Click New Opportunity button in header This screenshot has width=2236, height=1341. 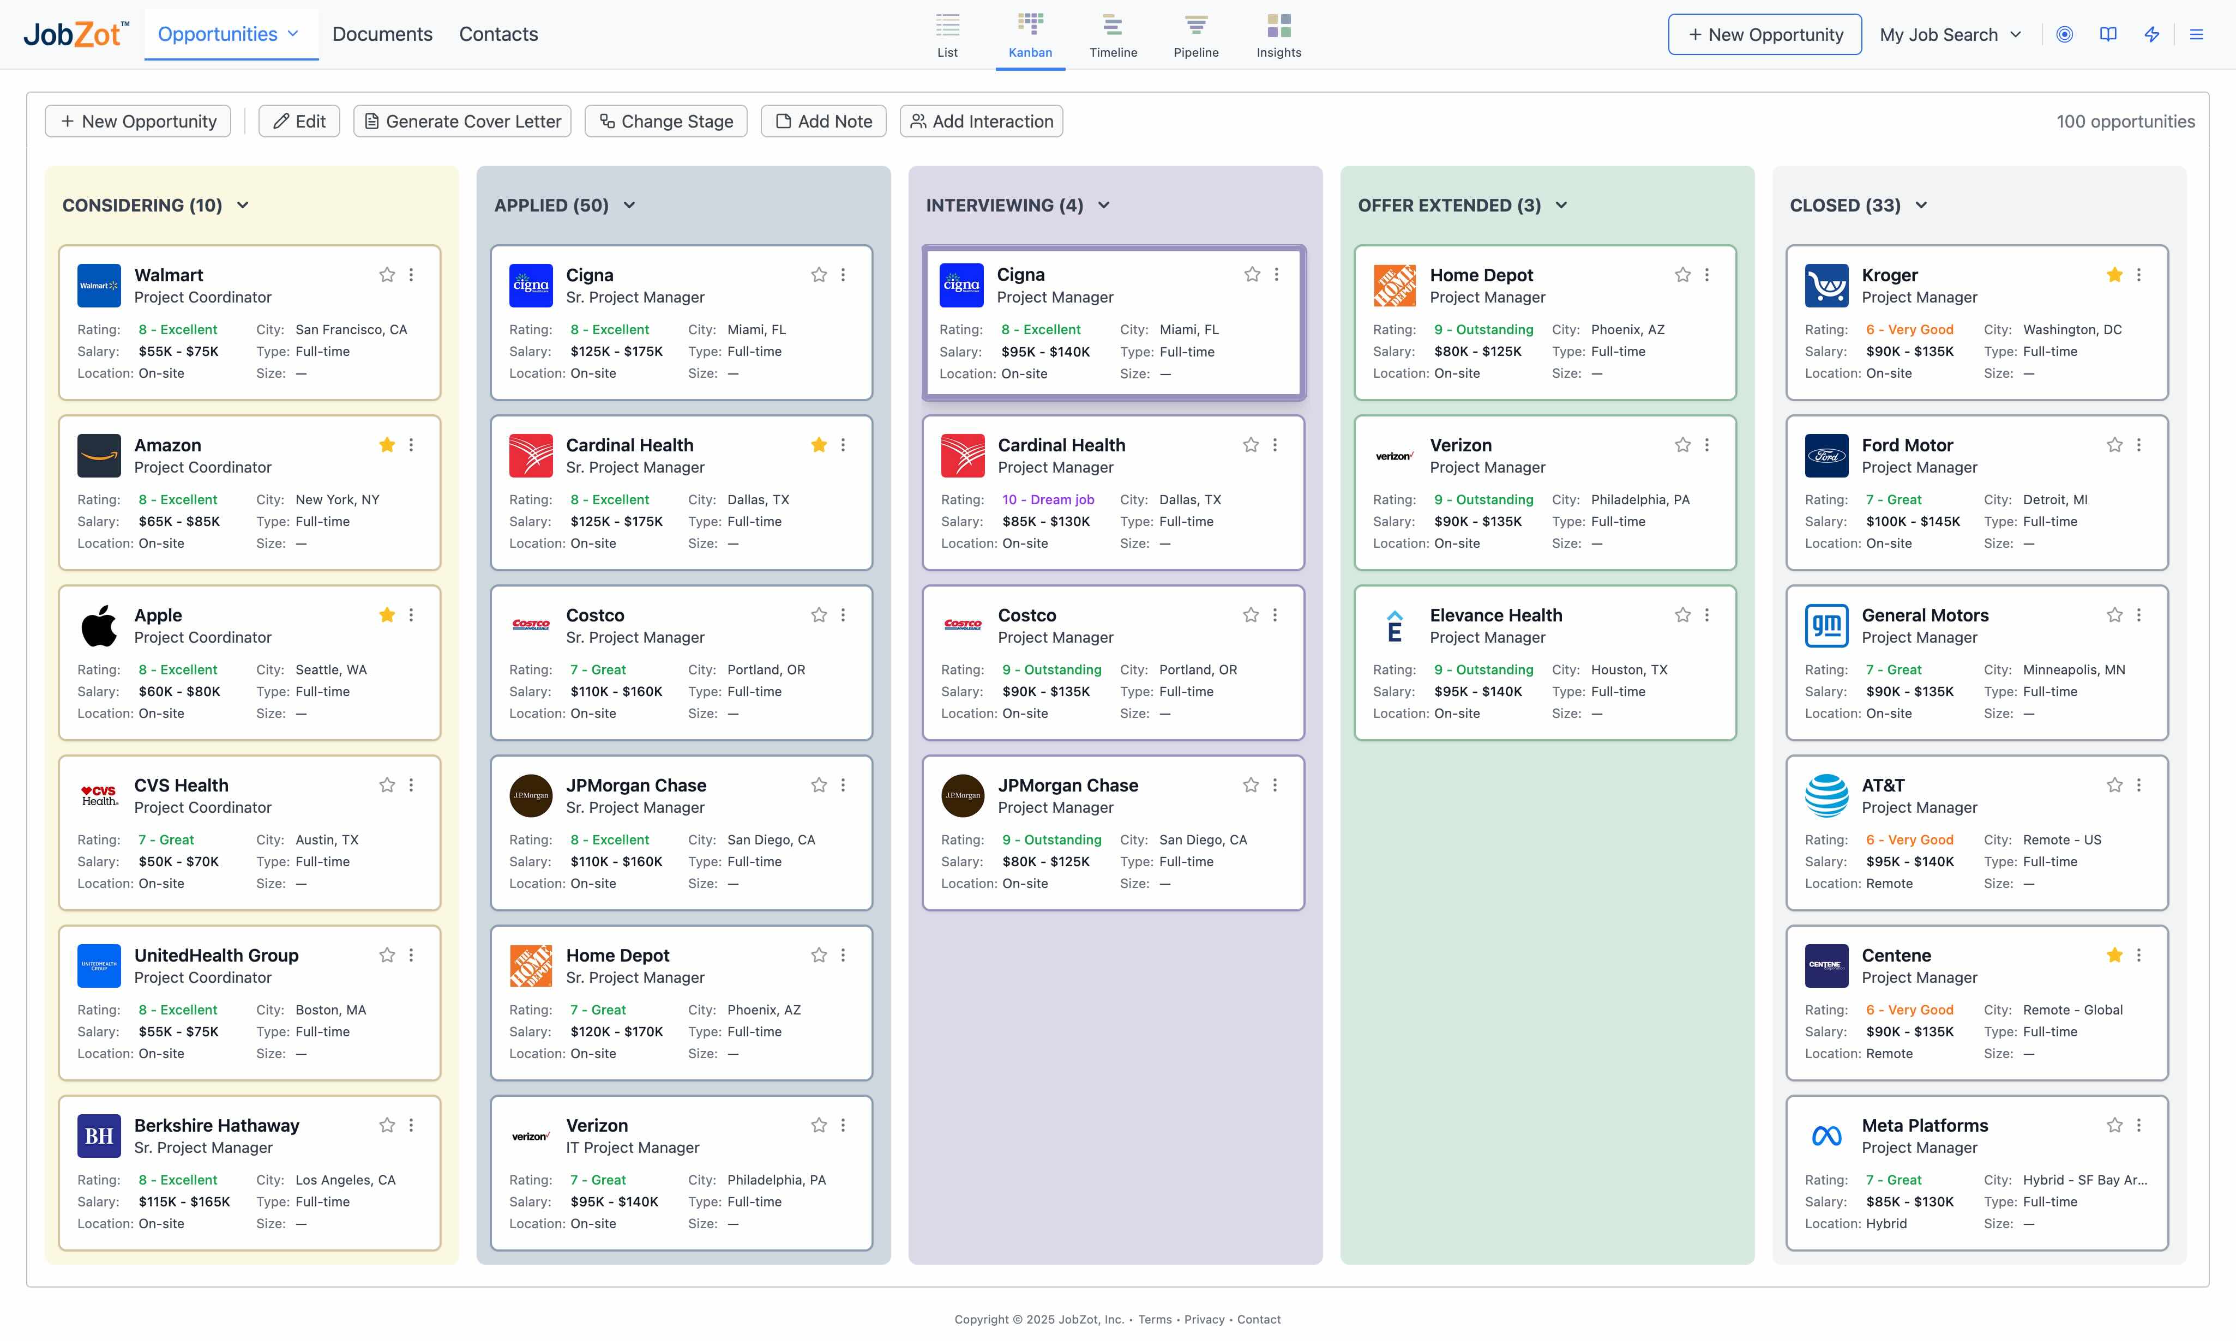[1764, 34]
